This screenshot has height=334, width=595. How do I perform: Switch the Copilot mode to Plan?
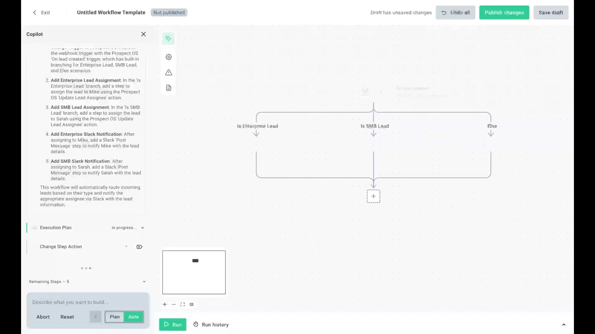tap(114, 317)
